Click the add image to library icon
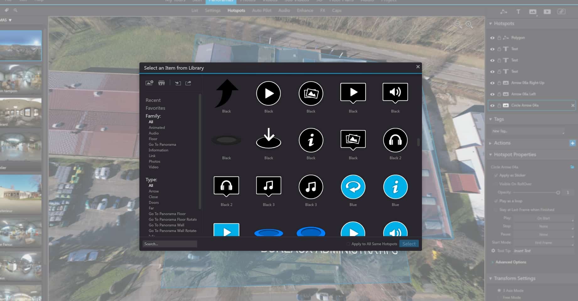Viewport: 578px width, 301px height. [149, 83]
